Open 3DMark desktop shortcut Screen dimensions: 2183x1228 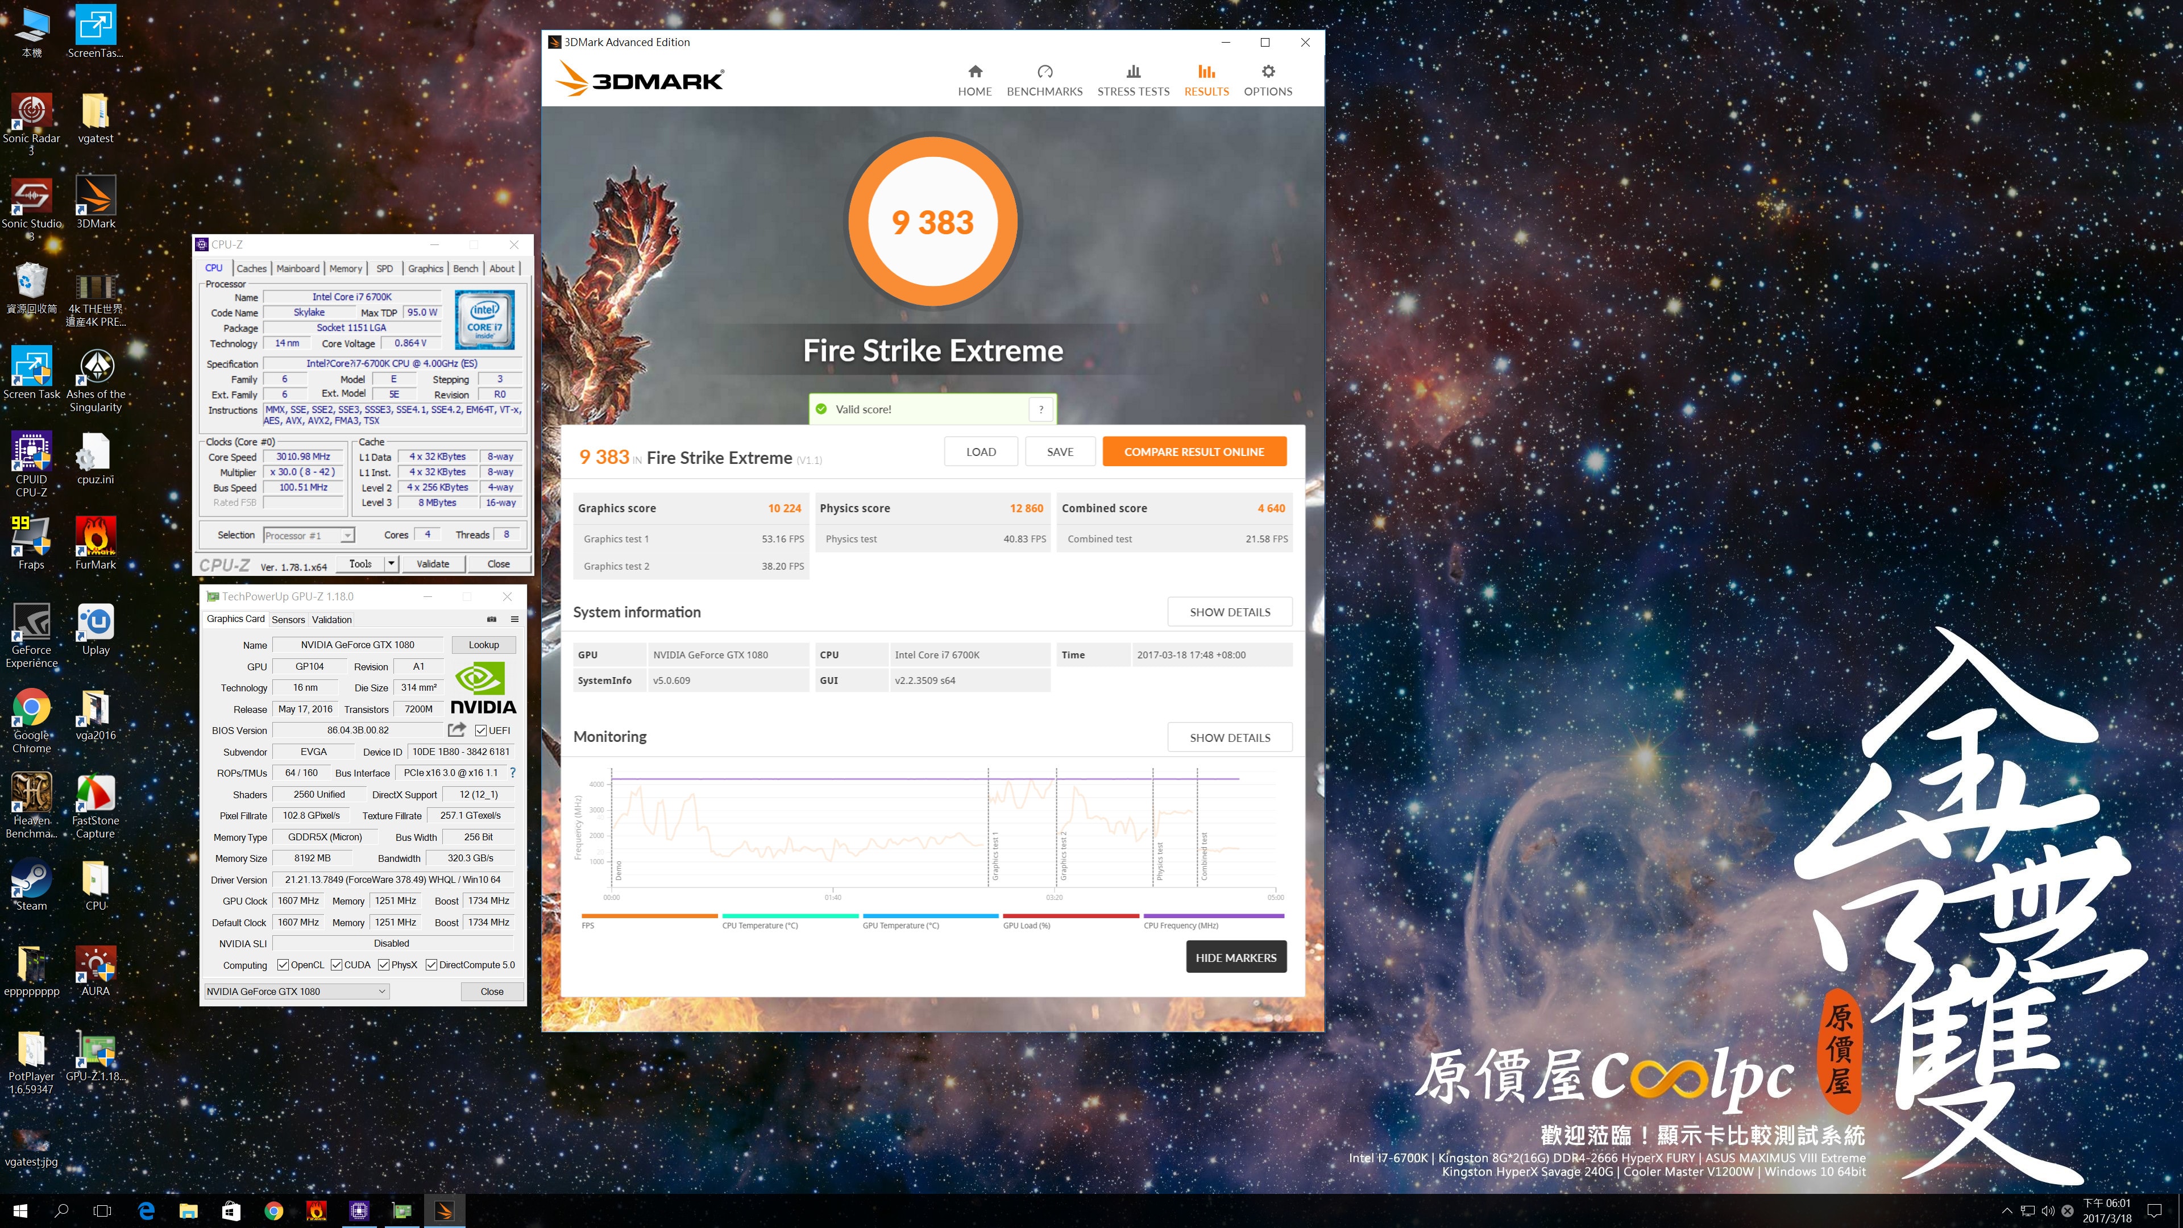(96, 202)
